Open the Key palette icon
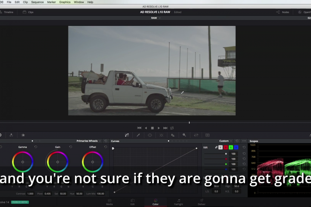311x207 pixels. pos(184,135)
